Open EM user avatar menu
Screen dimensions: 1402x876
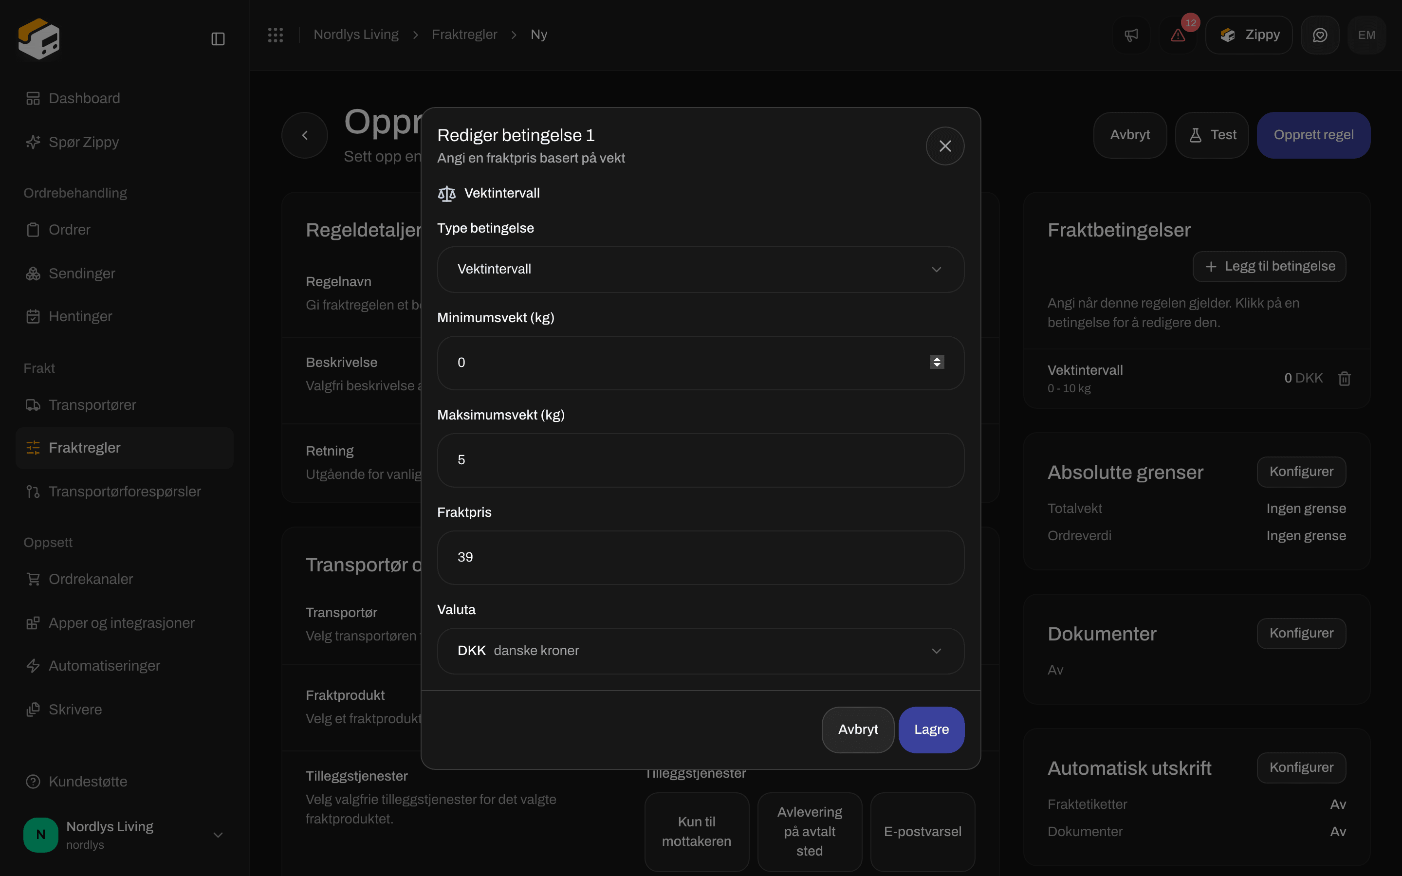point(1366,35)
